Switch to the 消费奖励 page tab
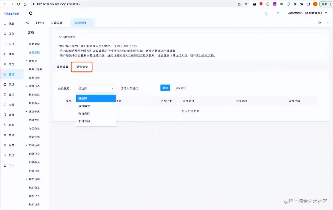The width and height of the screenshot is (333, 210). click(57, 23)
